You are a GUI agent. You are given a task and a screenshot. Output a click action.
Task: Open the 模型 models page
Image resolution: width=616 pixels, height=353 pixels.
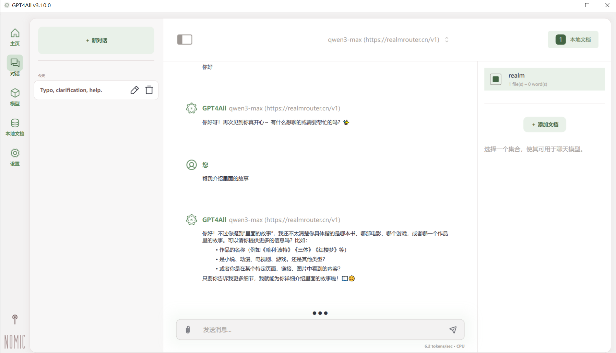tap(15, 97)
